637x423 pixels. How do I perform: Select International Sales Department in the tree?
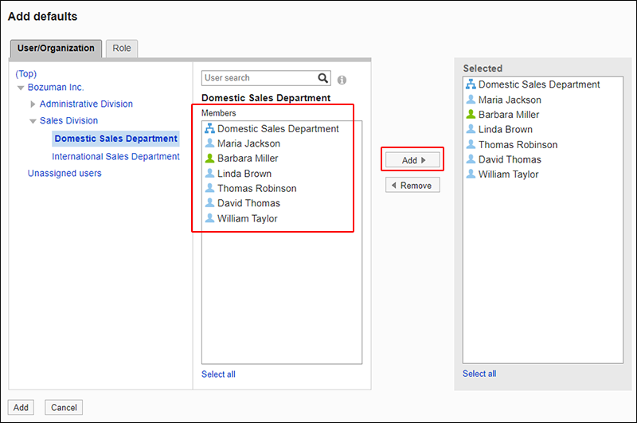click(x=115, y=156)
